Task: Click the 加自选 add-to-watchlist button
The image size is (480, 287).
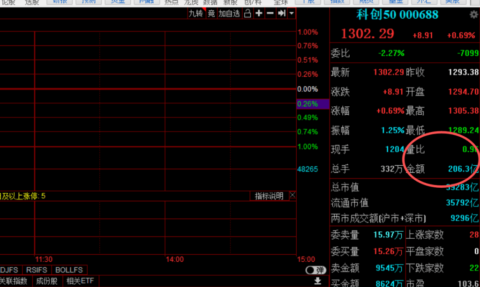Action: (229, 14)
